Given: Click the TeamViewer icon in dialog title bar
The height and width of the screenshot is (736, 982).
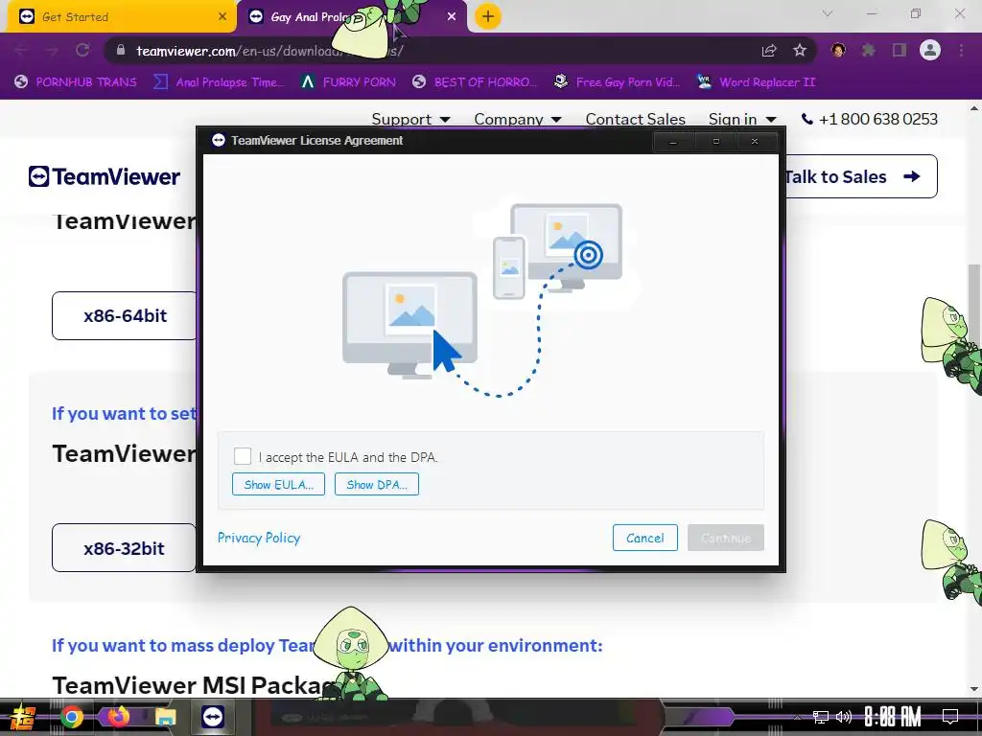Looking at the screenshot, I should pyautogui.click(x=218, y=140).
